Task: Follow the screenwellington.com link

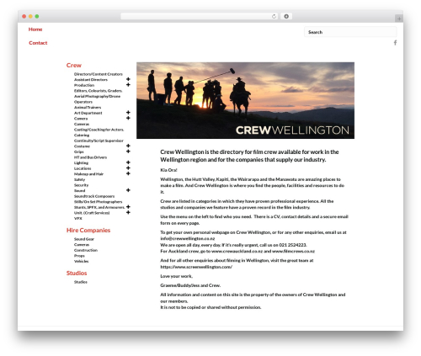Action: pyautogui.click(x=196, y=267)
